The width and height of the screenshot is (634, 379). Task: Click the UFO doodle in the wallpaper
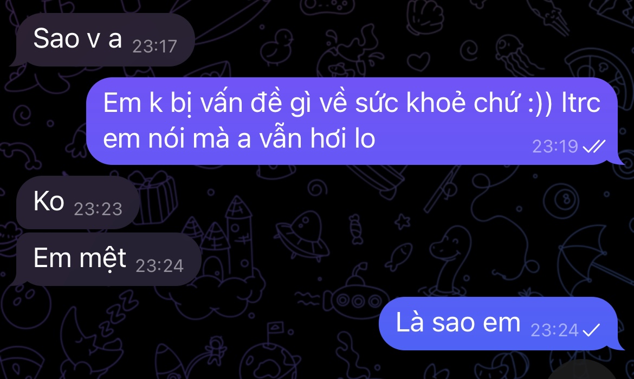(302, 234)
